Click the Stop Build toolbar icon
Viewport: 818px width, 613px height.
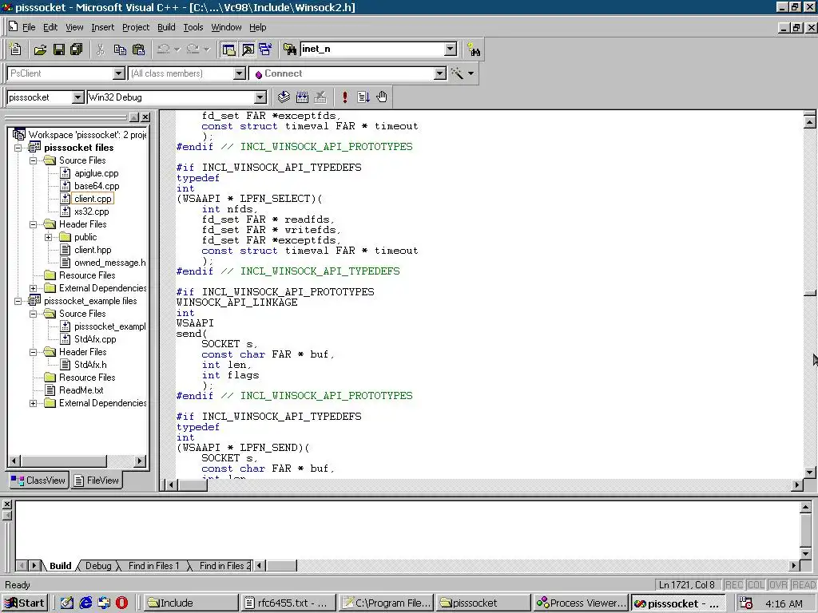[320, 97]
